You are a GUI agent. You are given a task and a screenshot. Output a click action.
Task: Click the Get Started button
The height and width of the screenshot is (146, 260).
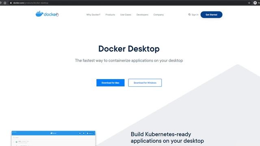pos(211,15)
